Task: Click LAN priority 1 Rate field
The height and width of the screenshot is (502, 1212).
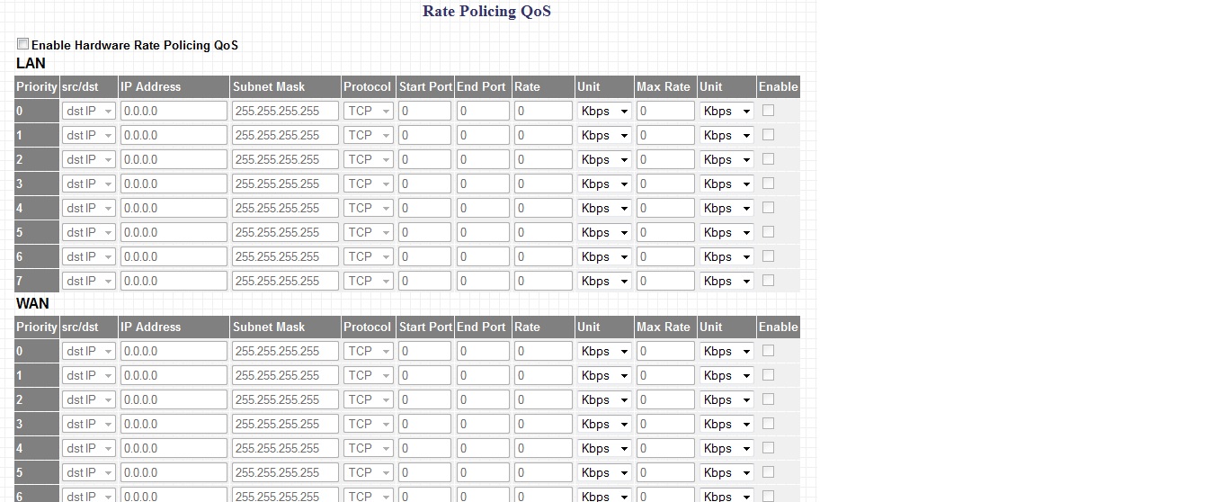Action: coord(543,135)
